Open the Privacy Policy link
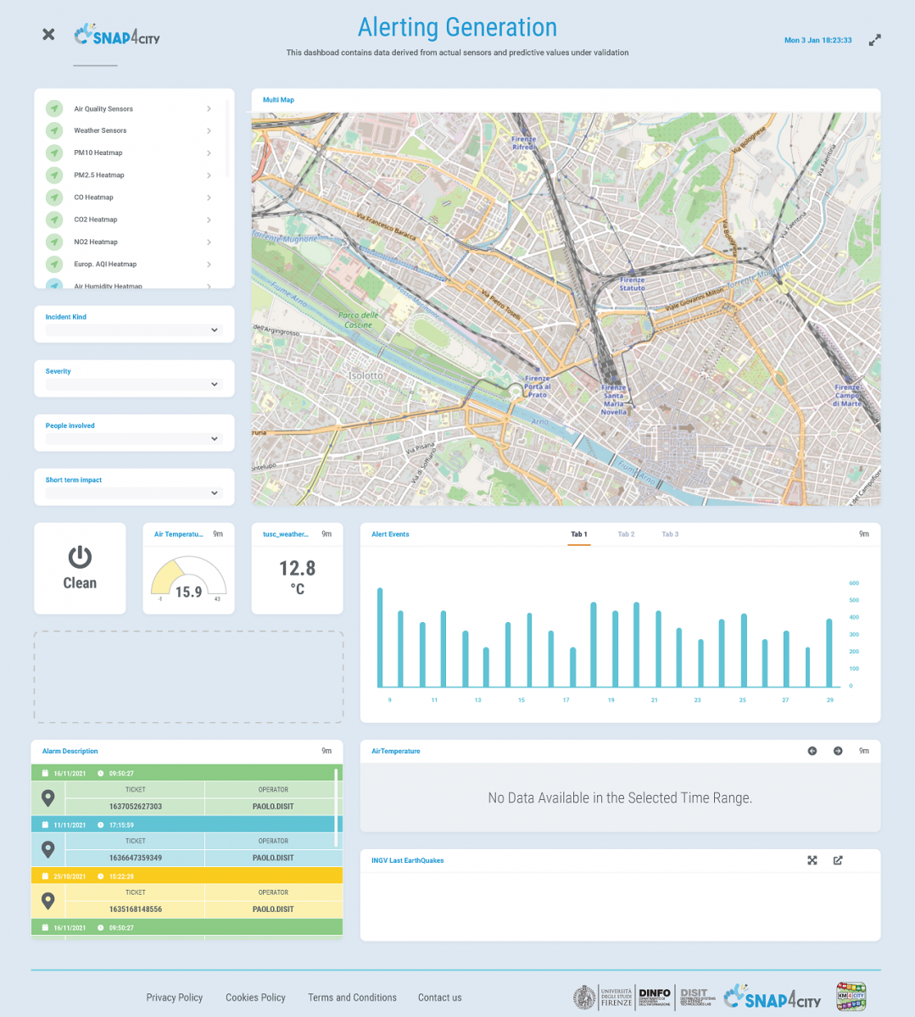915x1017 pixels. coord(174,998)
